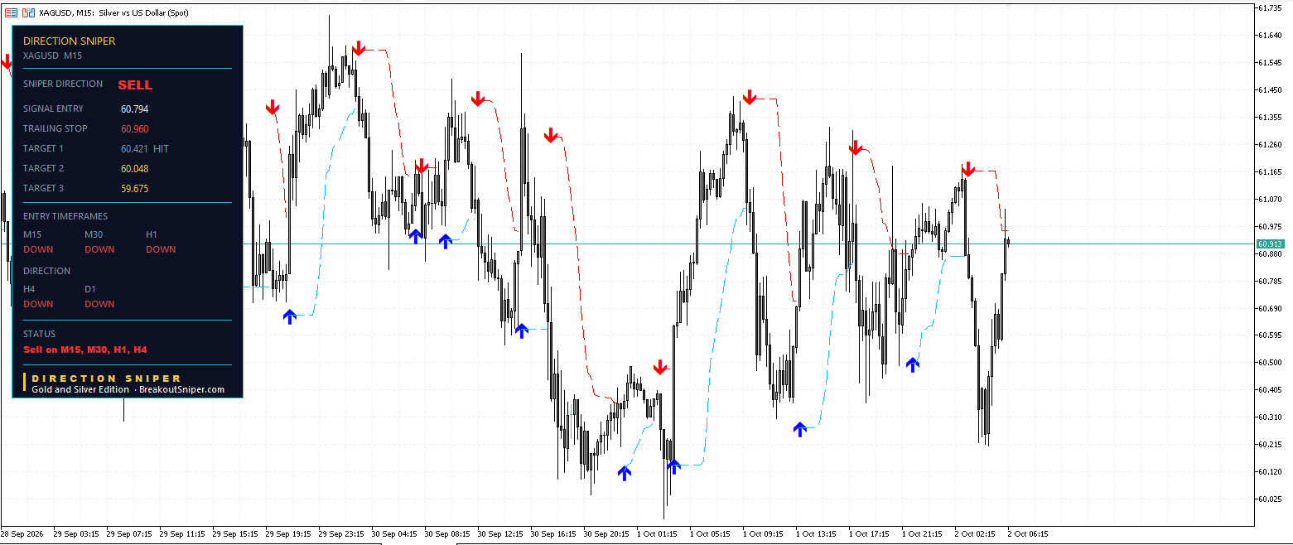Click the TRAILING STOP label in the panel
The width and height of the screenshot is (1293, 545).
55,128
